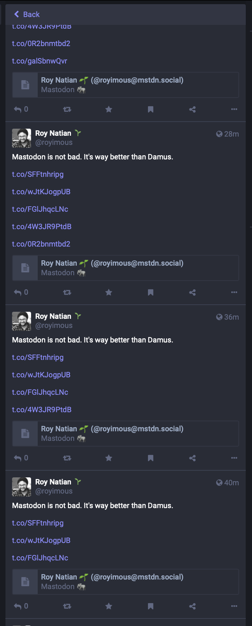Reply to the 28m Roy Natian post
Screen dimensions: 252x626
(x=18, y=293)
